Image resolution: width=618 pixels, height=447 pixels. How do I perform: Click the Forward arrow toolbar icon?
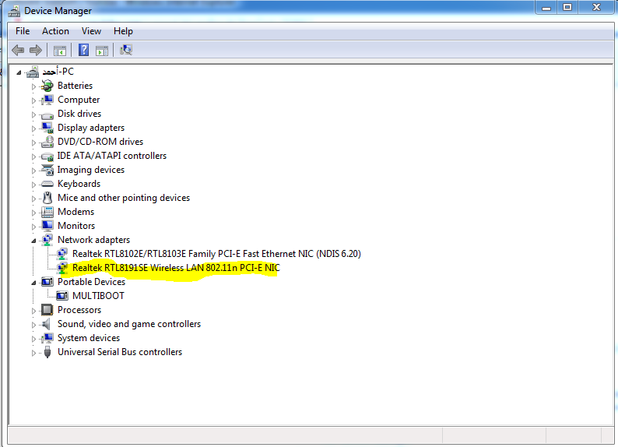tap(36, 50)
